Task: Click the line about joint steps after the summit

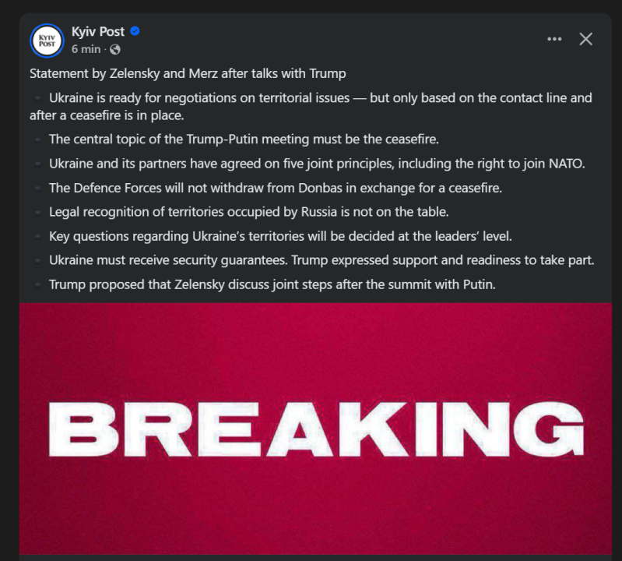Action: tap(272, 284)
